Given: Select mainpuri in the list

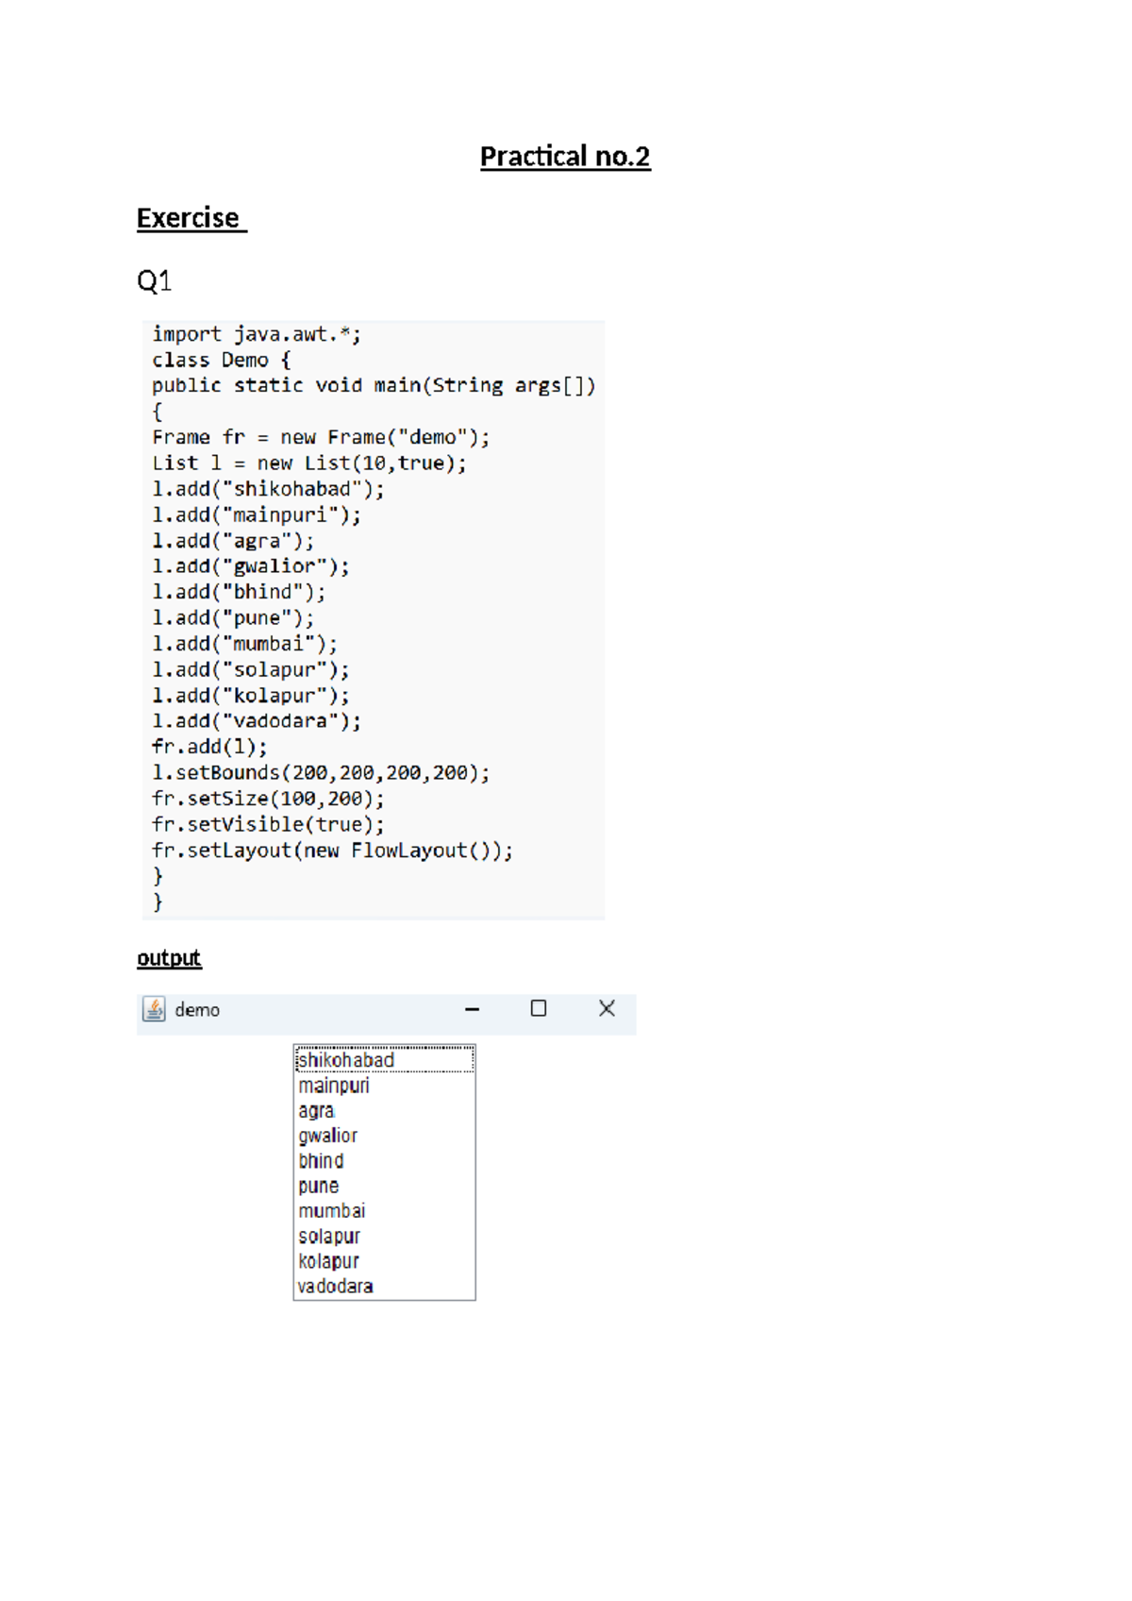Looking at the screenshot, I should point(384,1086).
